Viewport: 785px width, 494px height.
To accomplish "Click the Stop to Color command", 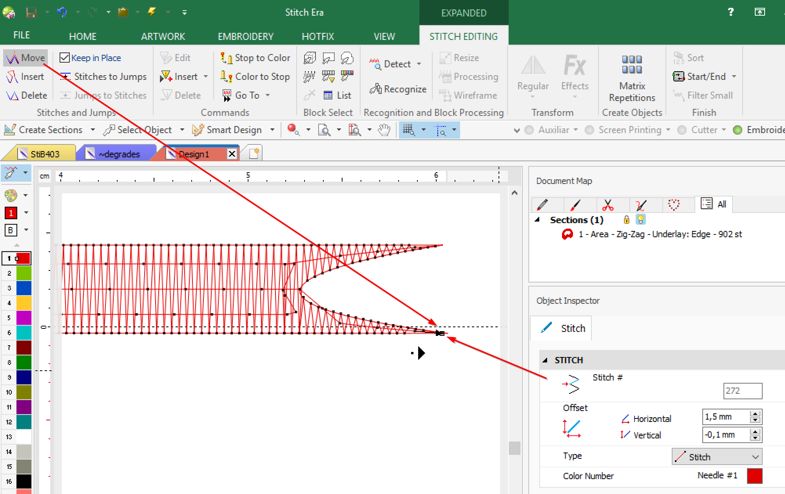I will point(255,58).
